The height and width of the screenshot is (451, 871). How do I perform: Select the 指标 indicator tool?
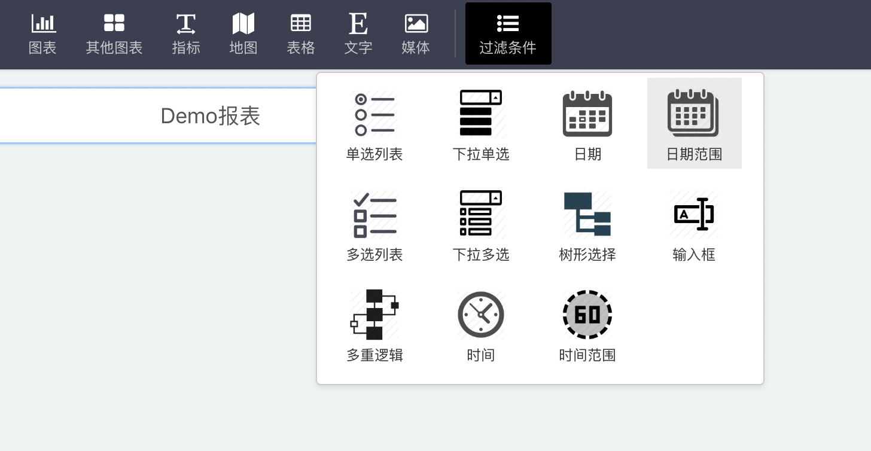[x=186, y=34]
